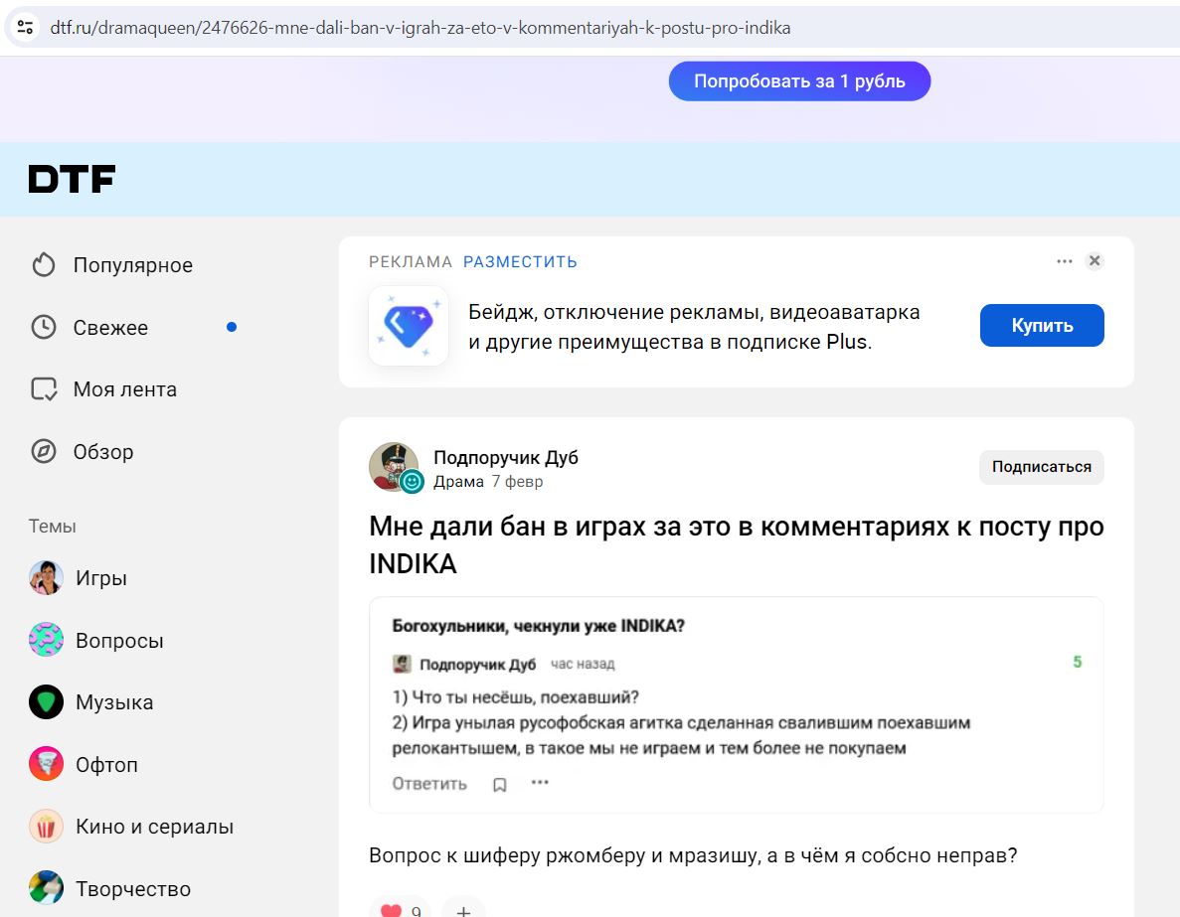Open the Игры topic avatar
The height and width of the screenshot is (917, 1180).
[x=46, y=578]
